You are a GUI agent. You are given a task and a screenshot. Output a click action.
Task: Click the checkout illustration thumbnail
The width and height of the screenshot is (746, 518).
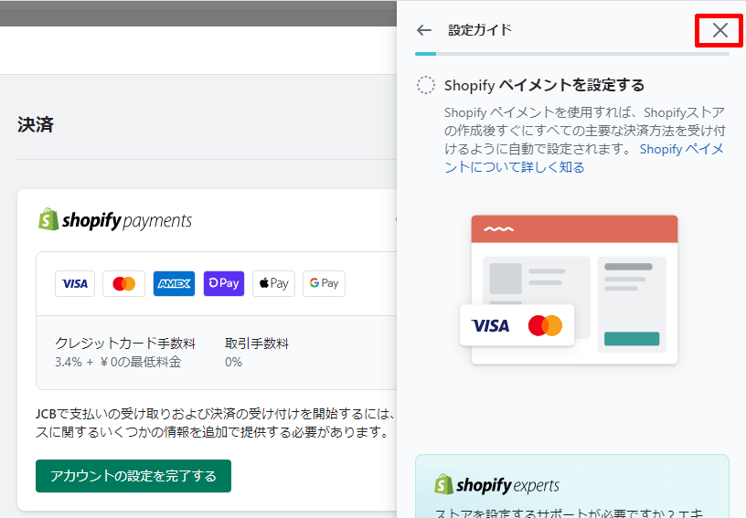569,290
